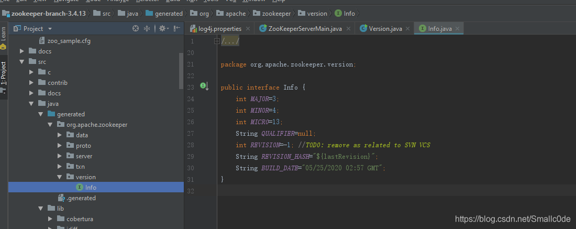576x229 pixels.
Task: Click the Info interface icon in tree
Action: [80, 187]
